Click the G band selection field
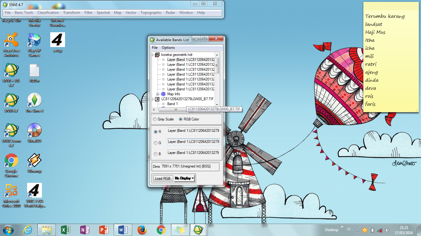The height and width of the screenshot is (236, 421). point(194,142)
